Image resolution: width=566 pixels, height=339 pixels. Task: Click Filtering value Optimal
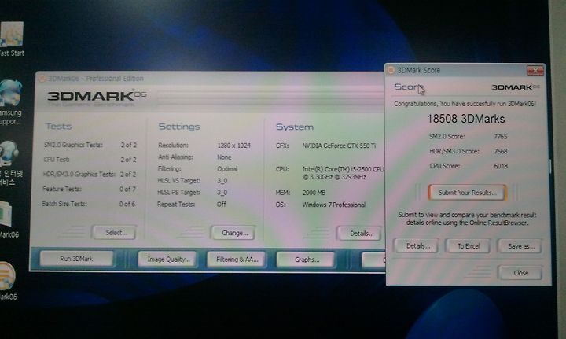[x=227, y=168]
